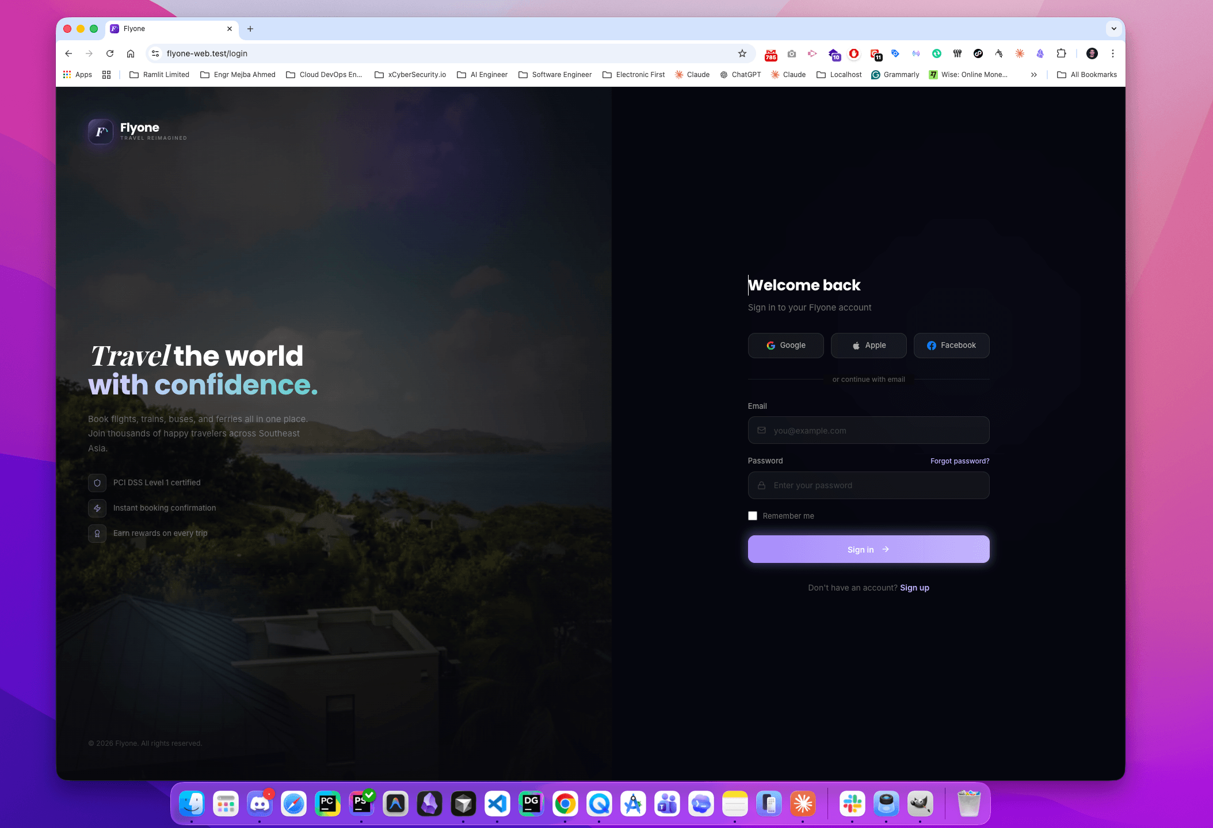Open the Chrome three-dot menu
Image resolution: width=1213 pixels, height=828 pixels.
pos(1113,53)
